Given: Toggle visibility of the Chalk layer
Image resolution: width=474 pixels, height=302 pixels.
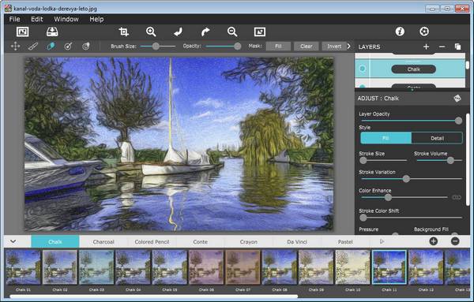Looking at the screenshot, I should (362, 69).
